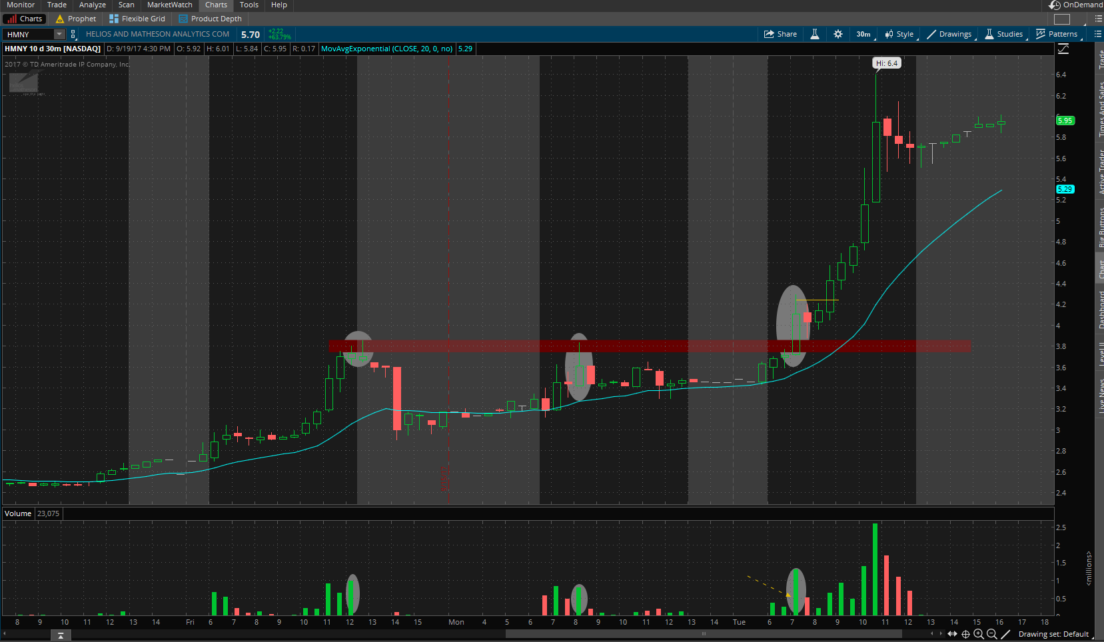Open the Product Depth sub-tab
1104x642 pixels.
pos(211,19)
